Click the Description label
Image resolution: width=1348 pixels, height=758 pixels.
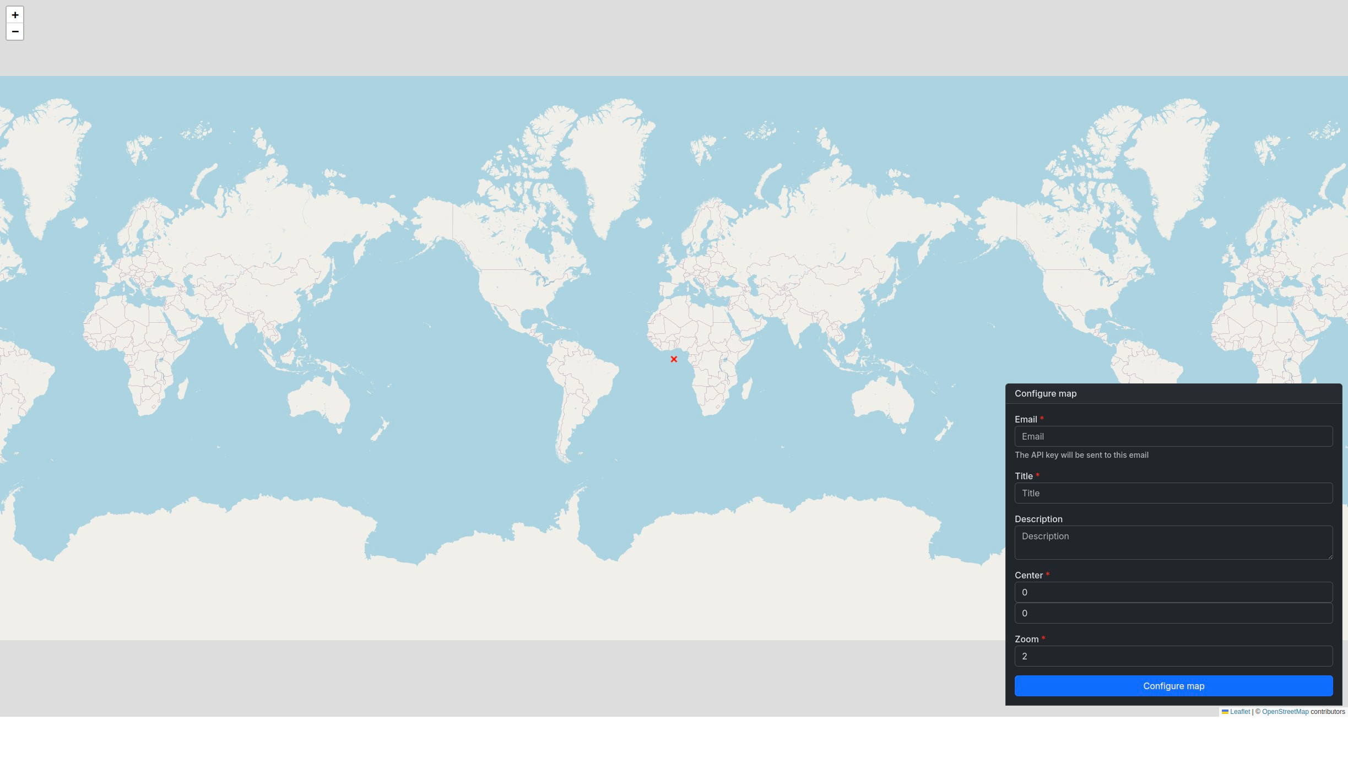tap(1038, 519)
